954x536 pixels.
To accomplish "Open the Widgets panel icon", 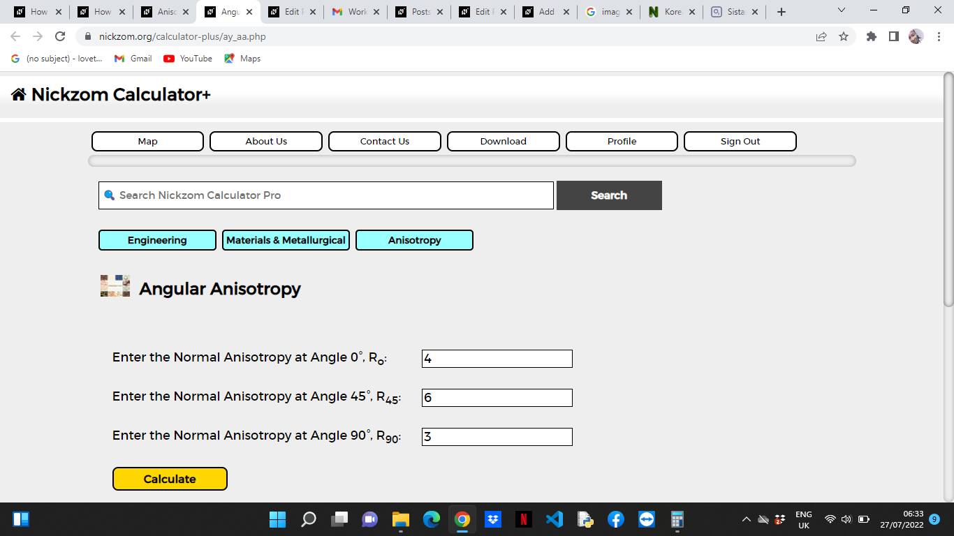I will [x=21, y=519].
